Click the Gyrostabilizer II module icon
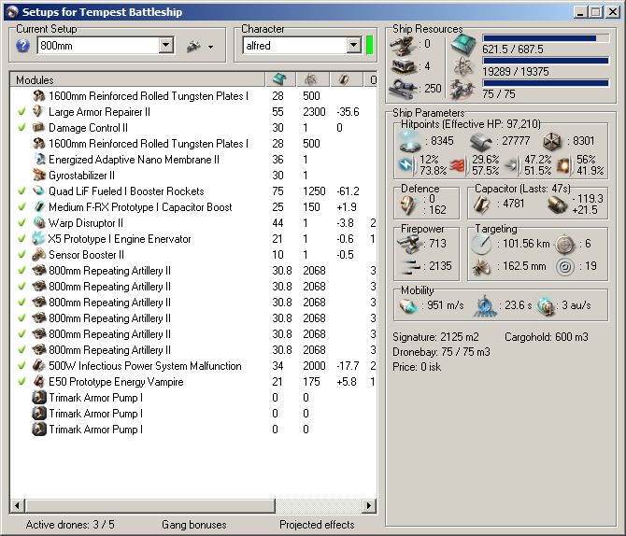The width and height of the screenshot is (626, 536). tap(38, 175)
